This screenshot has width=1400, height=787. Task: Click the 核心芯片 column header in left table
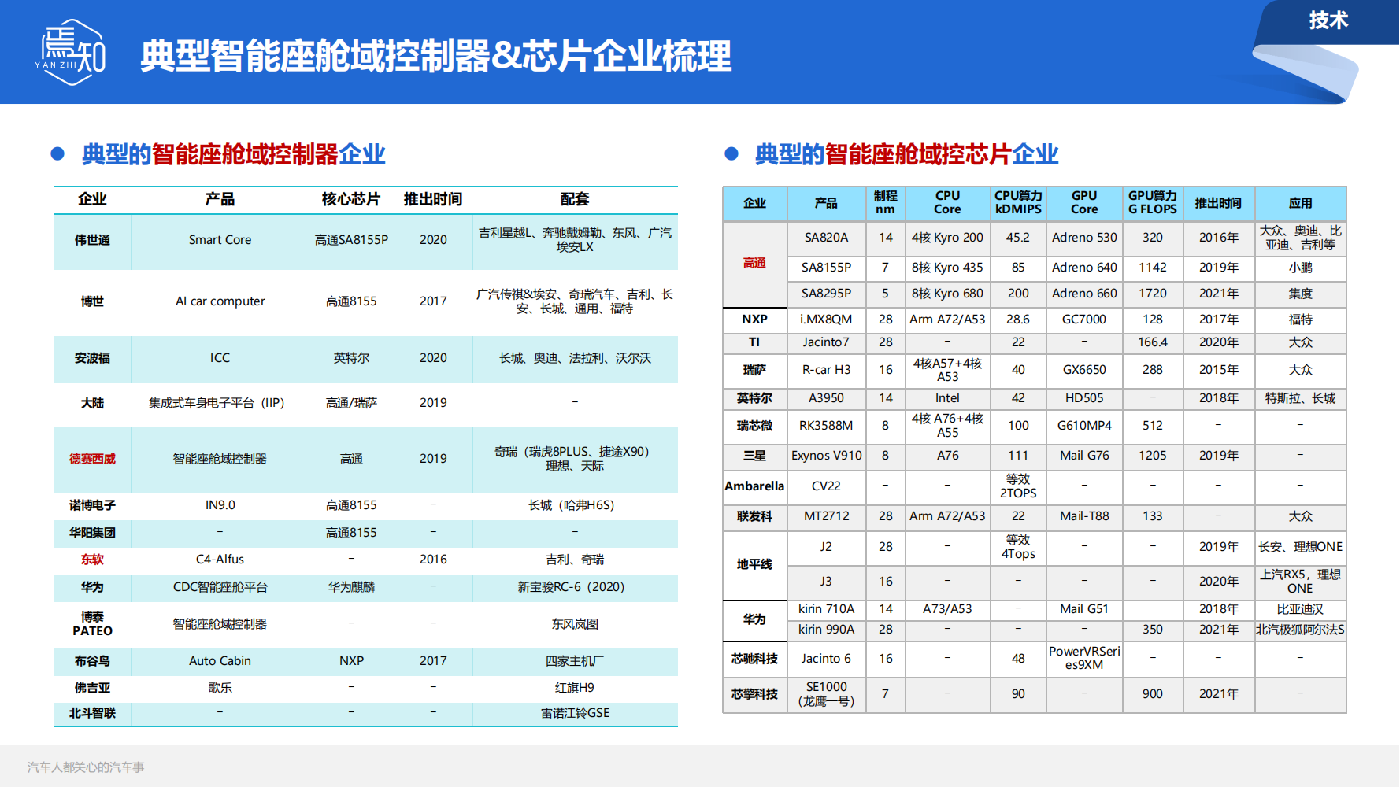click(351, 199)
